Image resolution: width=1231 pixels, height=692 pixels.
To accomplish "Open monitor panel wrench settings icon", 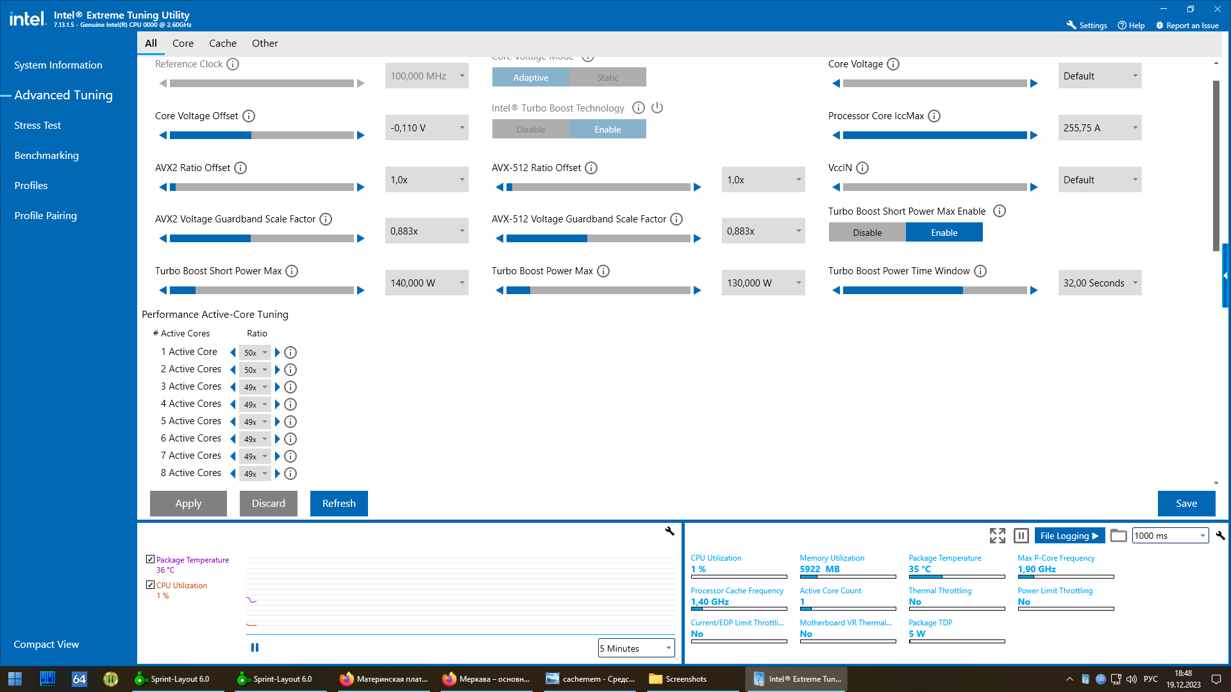I will point(1220,536).
